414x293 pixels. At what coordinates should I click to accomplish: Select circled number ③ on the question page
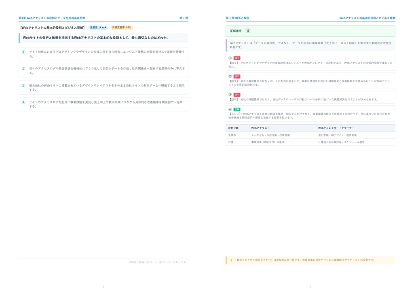tap(23, 85)
